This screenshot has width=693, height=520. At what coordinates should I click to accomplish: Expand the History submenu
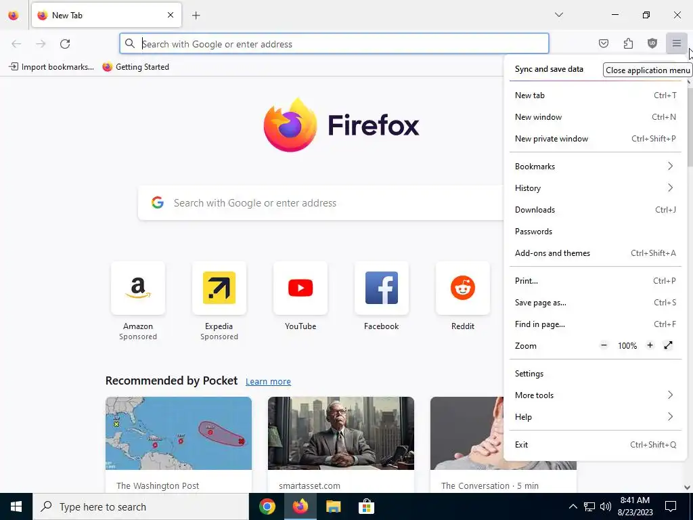[x=596, y=188]
